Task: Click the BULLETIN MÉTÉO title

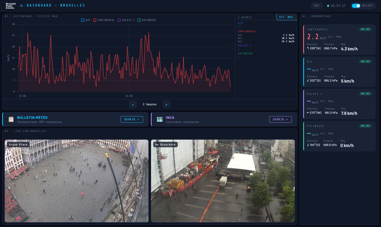Action: coord(32,117)
